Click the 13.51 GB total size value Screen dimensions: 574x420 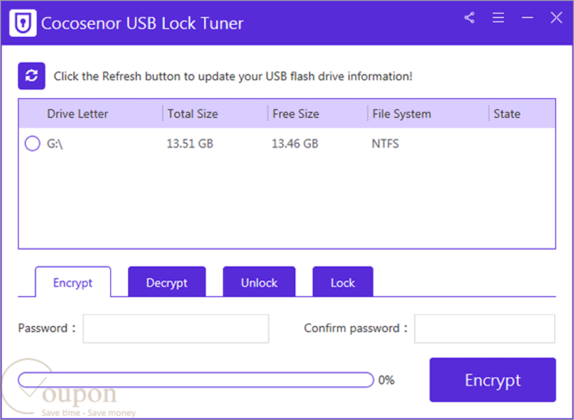coord(190,144)
